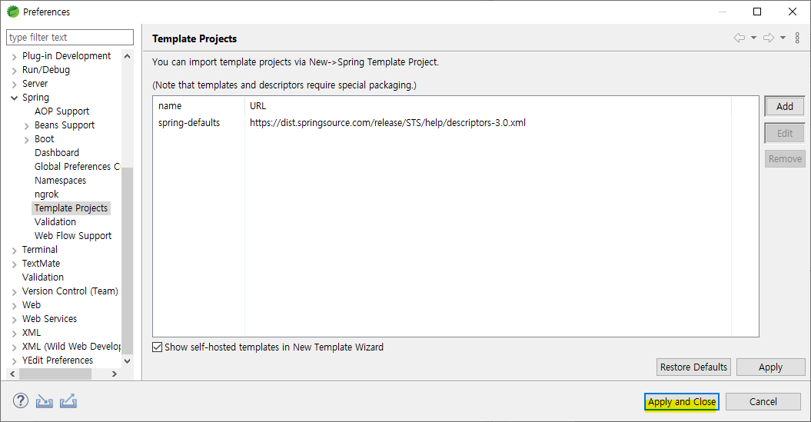Screen dimensions: 811x422
Task: Click the descriptors-3.0.xml URL cell
Action: pyautogui.click(x=387, y=122)
